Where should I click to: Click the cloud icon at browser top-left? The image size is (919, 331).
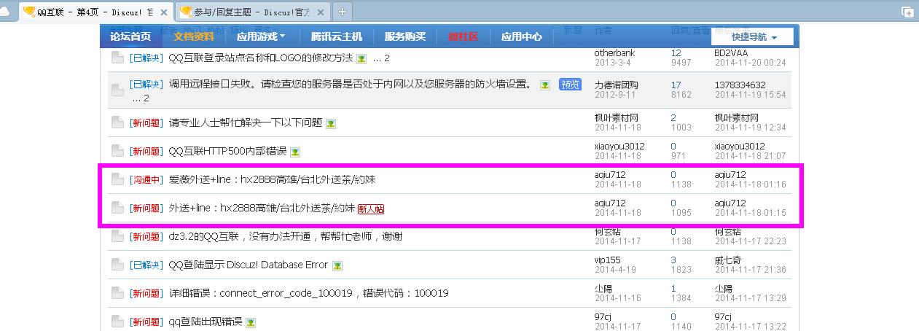6,11
